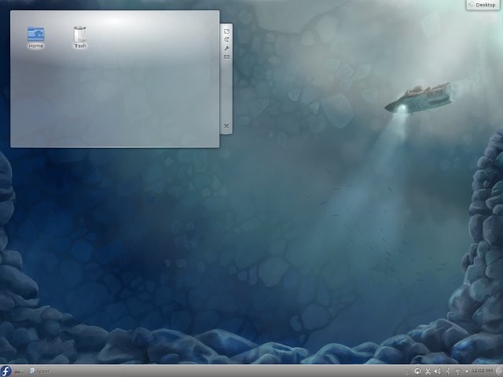The width and height of the screenshot is (503, 377).
Task: Click the round tray icon left of scissors
Action: click(x=417, y=371)
